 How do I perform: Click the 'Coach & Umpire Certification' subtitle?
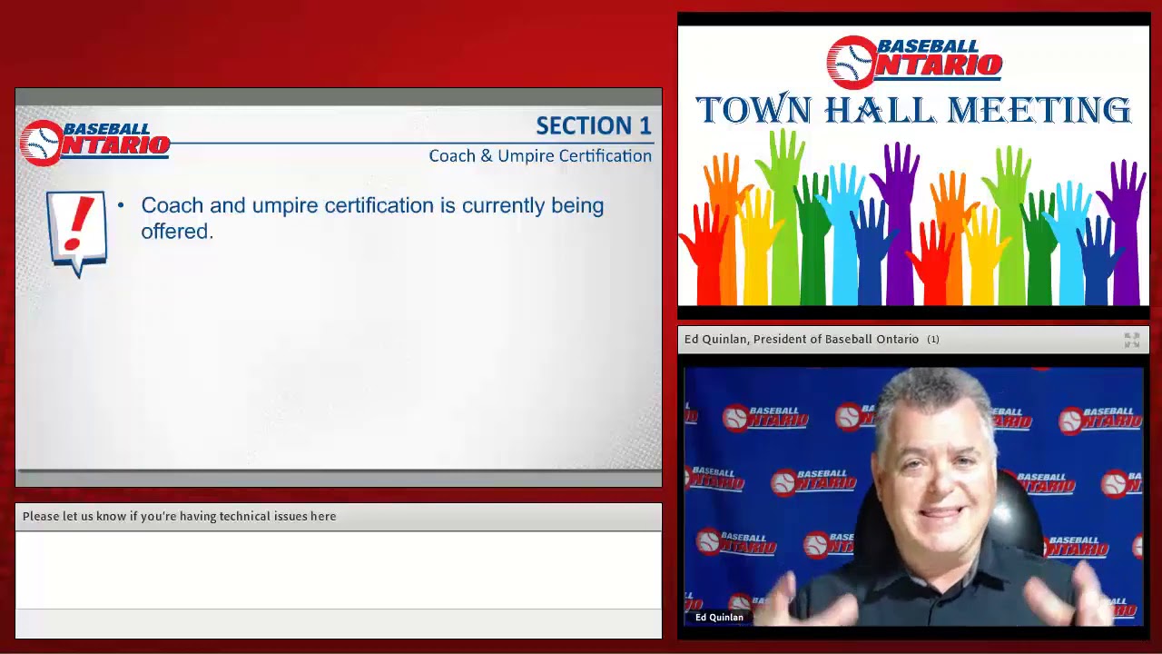tap(540, 156)
